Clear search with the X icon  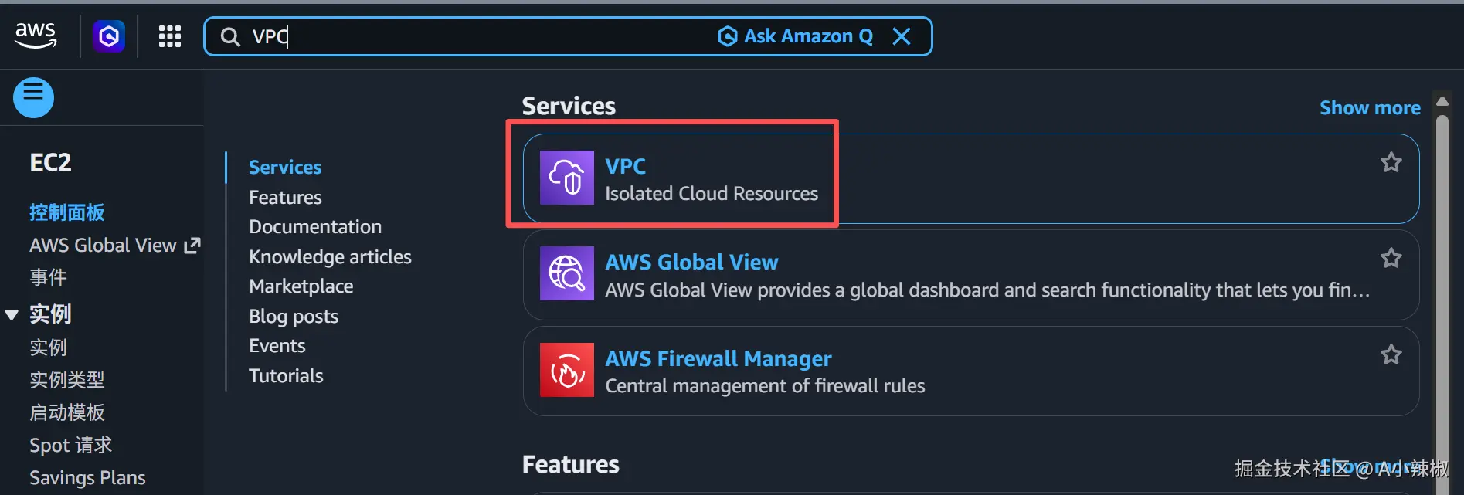click(x=902, y=36)
